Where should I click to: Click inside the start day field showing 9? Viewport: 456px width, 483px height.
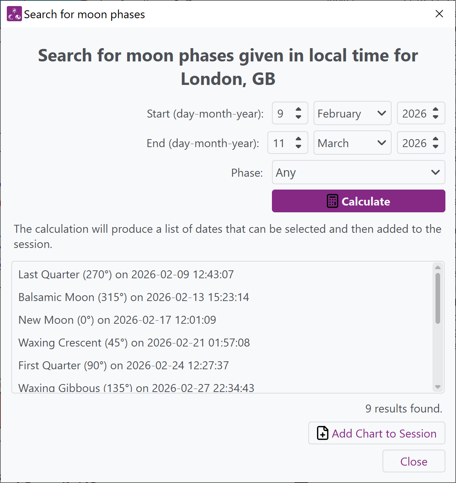tap(282, 113)
